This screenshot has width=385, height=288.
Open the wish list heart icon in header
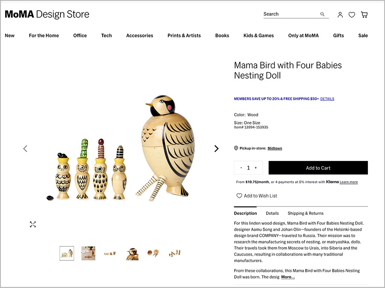tap(352, 15)
